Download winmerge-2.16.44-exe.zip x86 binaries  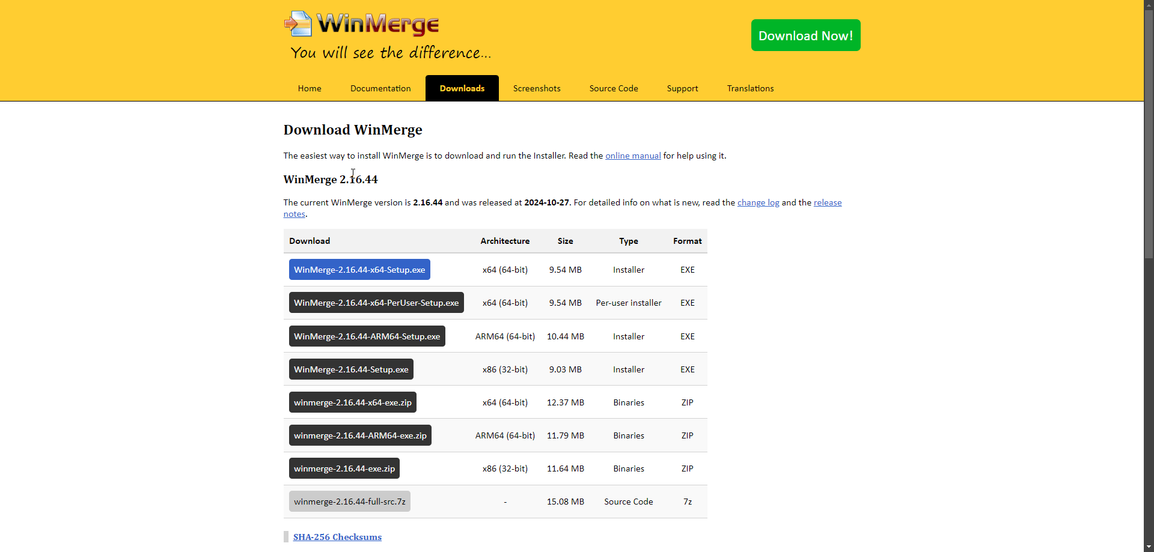344,469
